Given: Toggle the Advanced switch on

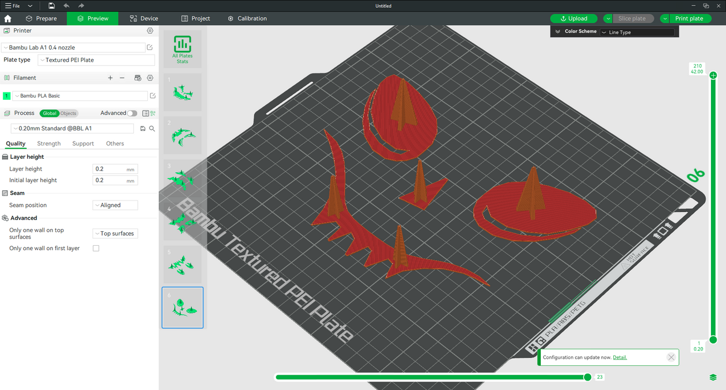Looking at the screenshot, I should point(132,113).
